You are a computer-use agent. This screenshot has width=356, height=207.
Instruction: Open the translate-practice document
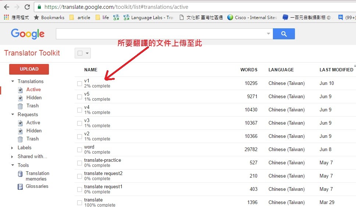tap(103, 160)
